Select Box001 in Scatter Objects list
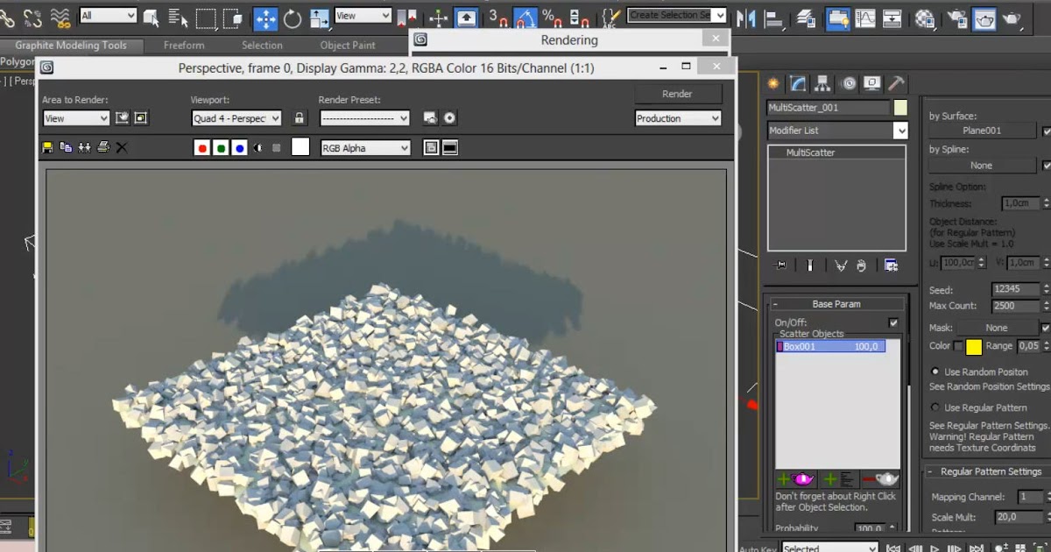Viewport: 1051px width, 552px height. (x=830, y=347)
